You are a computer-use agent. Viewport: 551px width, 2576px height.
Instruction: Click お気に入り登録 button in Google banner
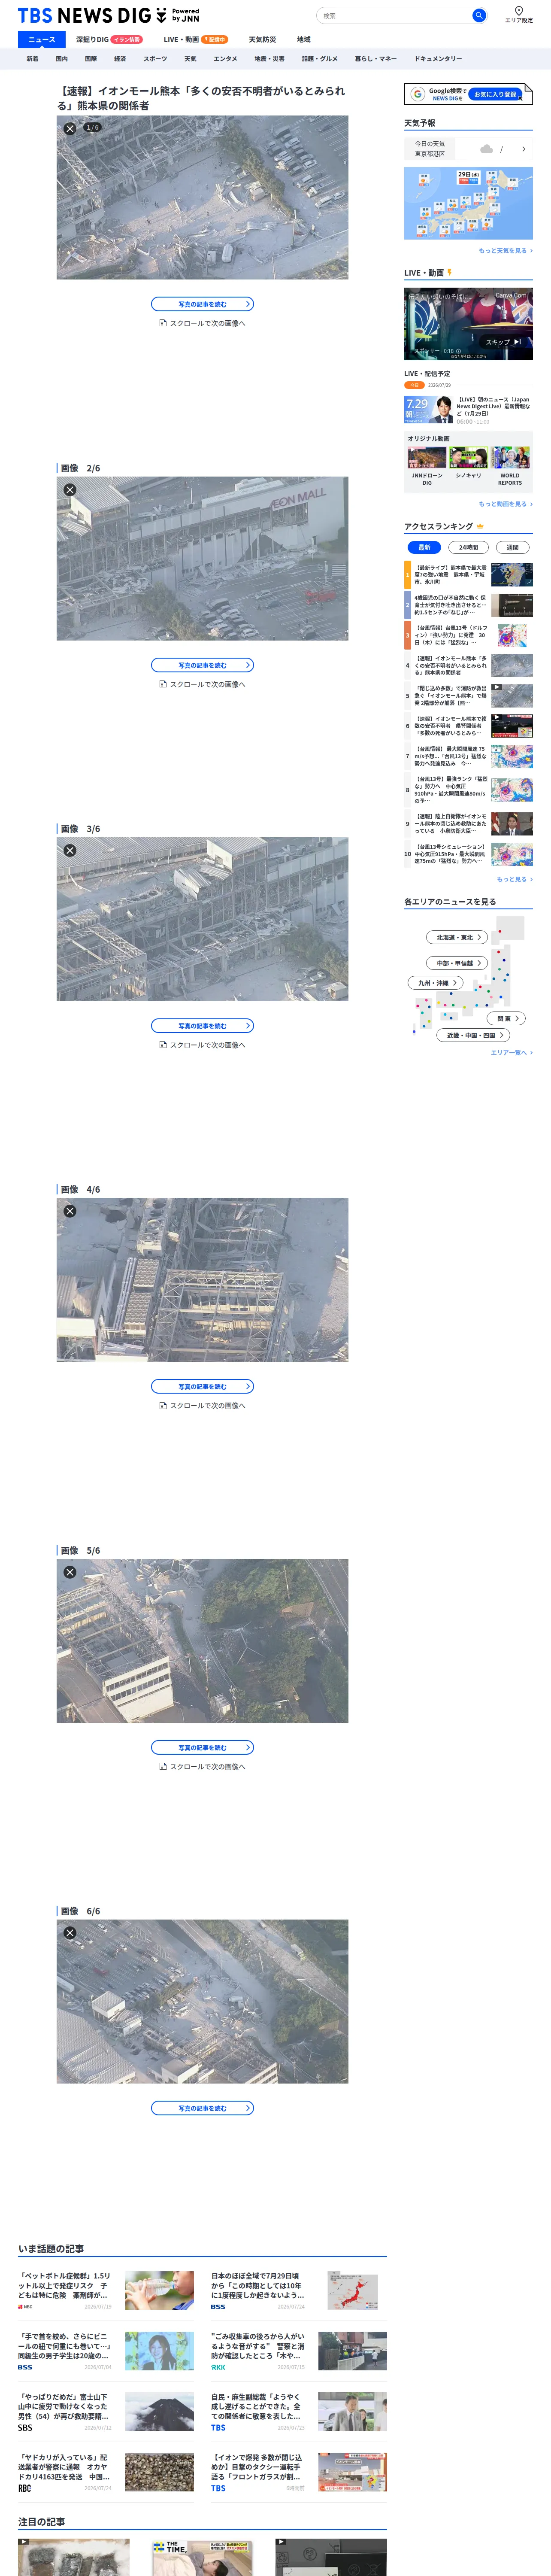(496, 94)
